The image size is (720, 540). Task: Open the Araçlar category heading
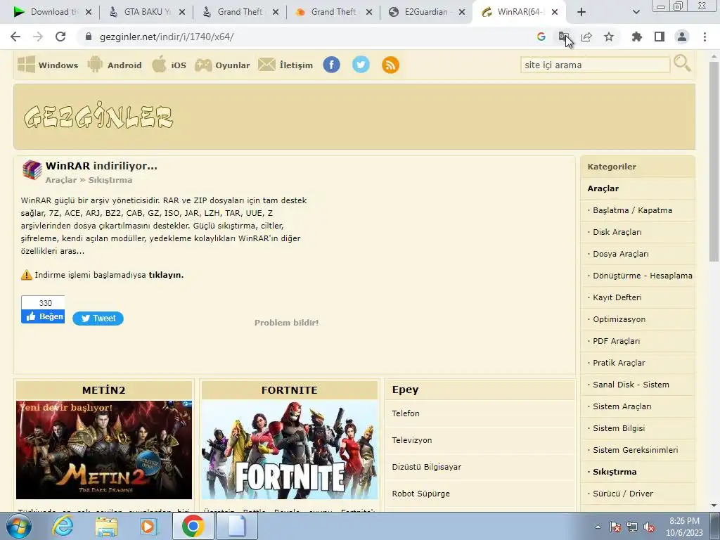(x=603, y=188)
